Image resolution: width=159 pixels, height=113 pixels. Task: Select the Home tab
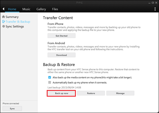pyautogui.click(x=12, y=9)
